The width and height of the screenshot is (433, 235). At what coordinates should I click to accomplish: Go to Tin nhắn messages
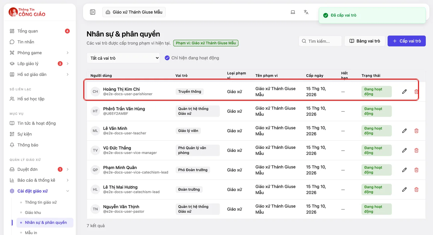pyautogui.click(x=40, y=42)
